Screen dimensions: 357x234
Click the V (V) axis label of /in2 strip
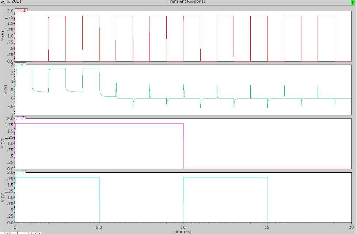tap(3, 143)
